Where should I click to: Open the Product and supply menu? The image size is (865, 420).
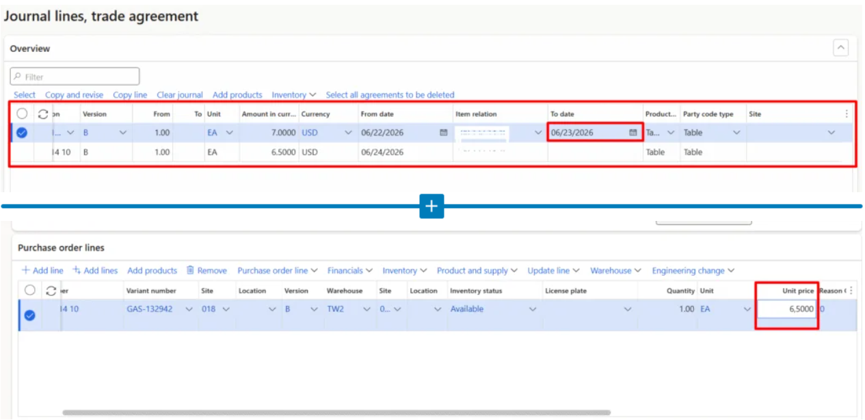(x=477, y=271)
